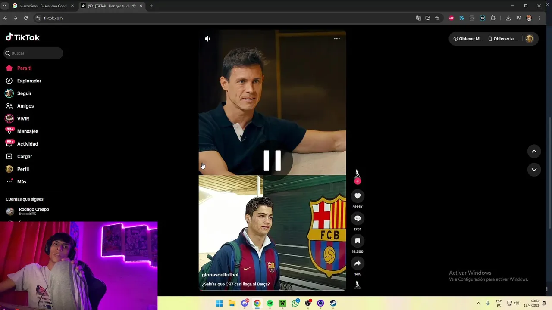
Task: Click the translate page icon
Action: (418, 18)
